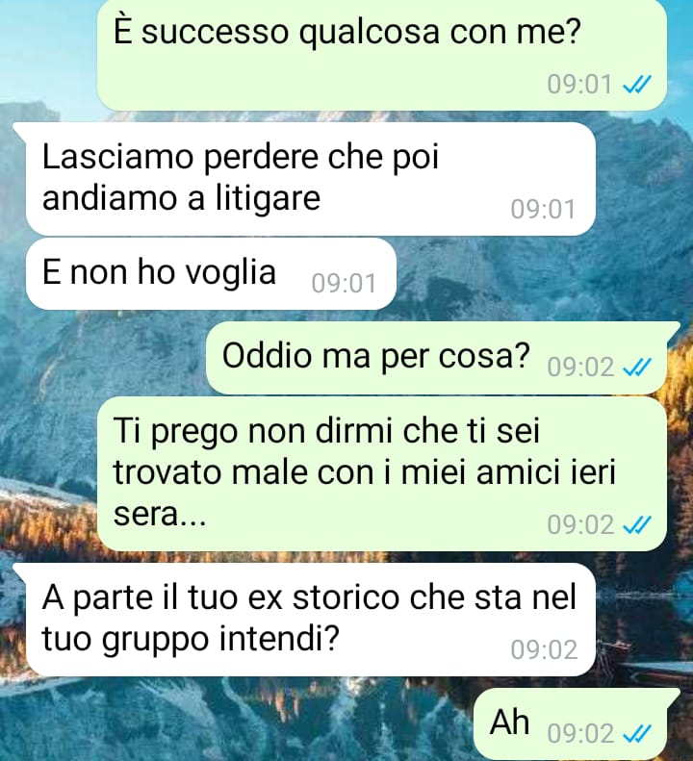Click 09:02 timestamp under 'sera...' text
693x761 pixels.
[580, 525]
